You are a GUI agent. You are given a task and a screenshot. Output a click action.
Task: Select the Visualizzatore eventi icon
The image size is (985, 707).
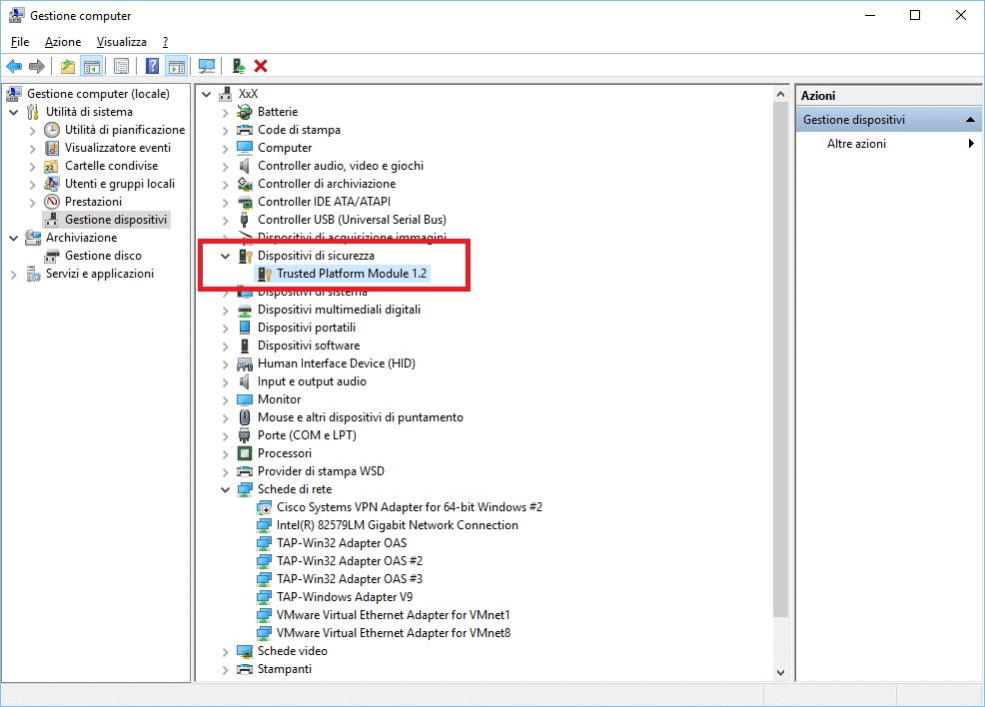pyautogui.click(x=52, y=148)
